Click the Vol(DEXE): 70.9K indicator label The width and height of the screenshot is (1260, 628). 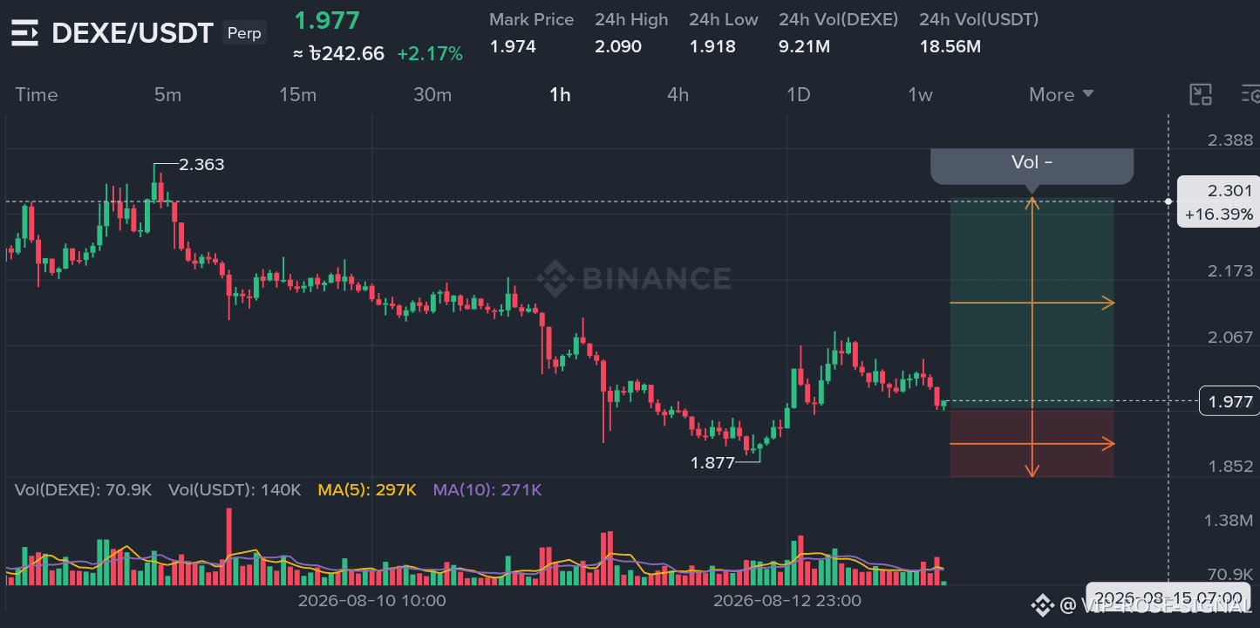83,490
